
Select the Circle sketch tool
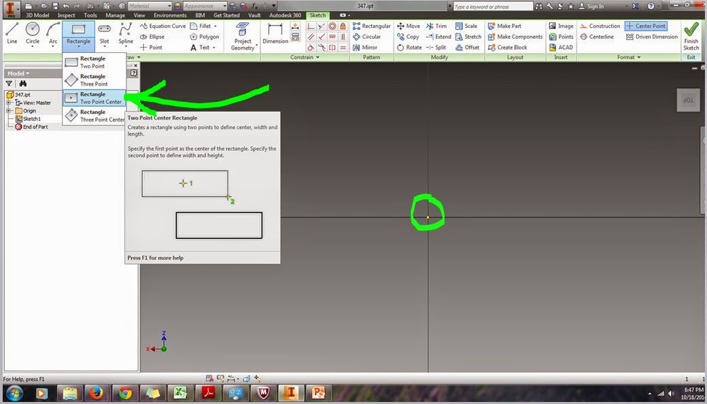point(33,34)
